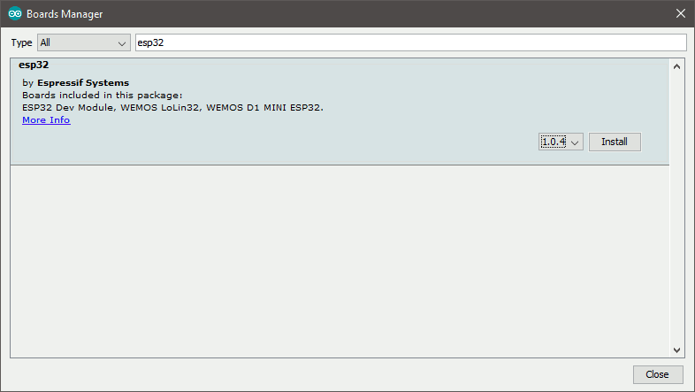Click the 'Boards included in this package' text
The image size is (695, 392).
(x=103, y=96)
